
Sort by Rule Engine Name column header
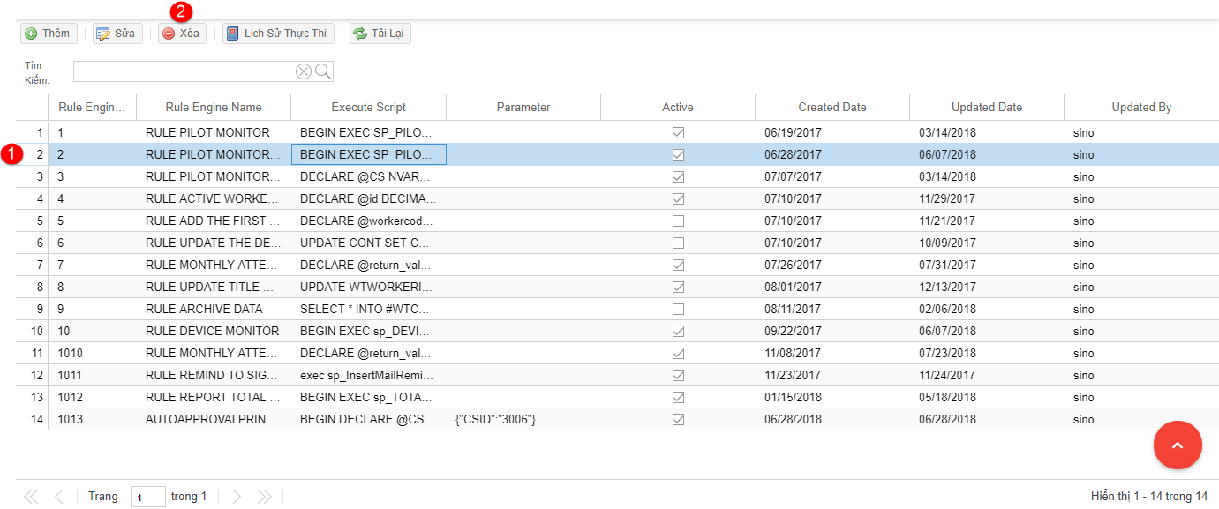pos(214,108)
